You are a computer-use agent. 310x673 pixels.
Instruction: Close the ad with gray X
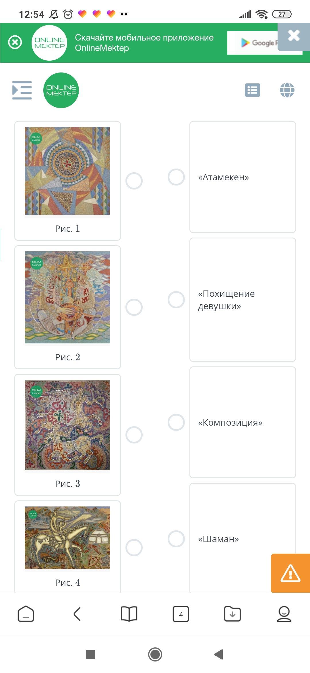[294, 36]
